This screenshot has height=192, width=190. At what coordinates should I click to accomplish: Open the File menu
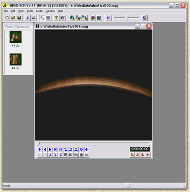[6, 11]
